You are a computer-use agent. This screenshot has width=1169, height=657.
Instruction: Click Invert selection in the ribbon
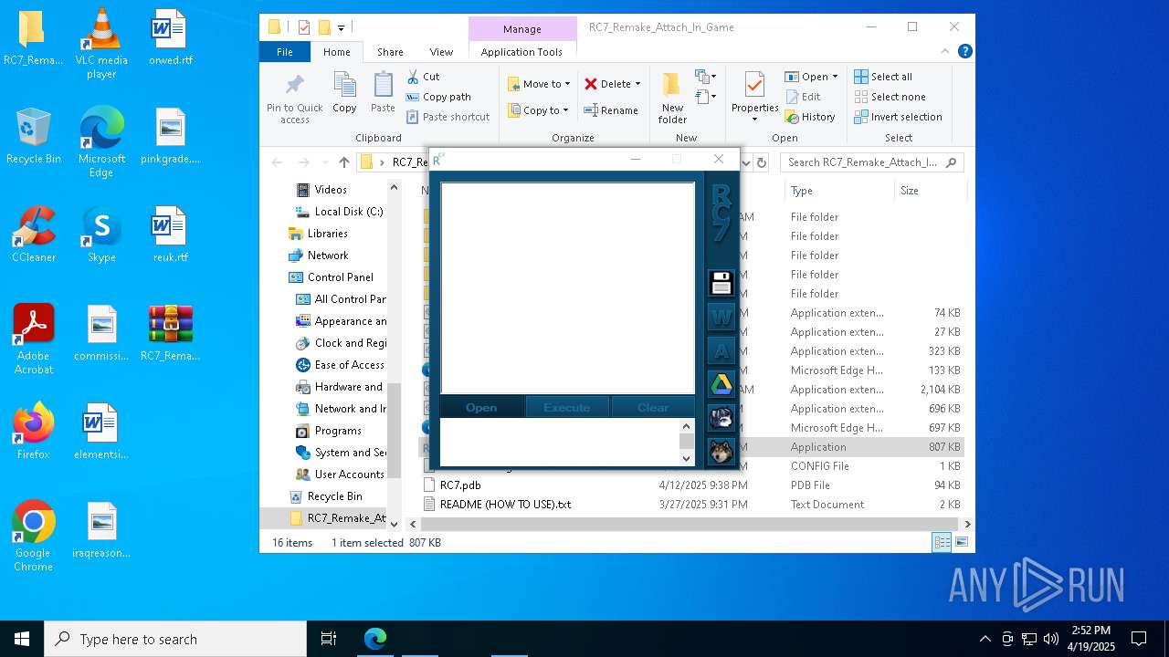point(898,117)
